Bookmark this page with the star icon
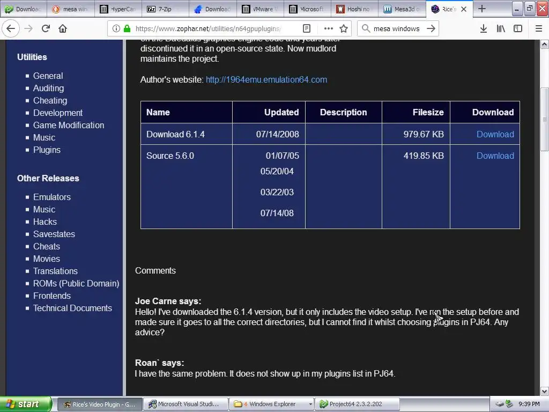549x412 pixels. [x=344, y=28]
